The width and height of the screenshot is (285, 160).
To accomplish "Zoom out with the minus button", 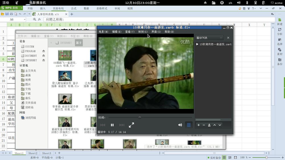I will (250, 157).
